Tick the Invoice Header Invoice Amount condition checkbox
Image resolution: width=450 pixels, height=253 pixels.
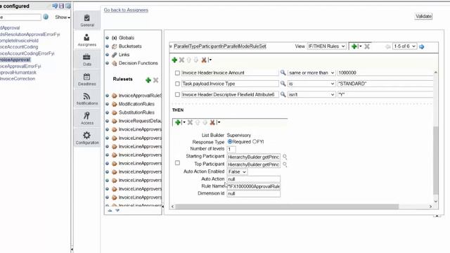[177, 73]
